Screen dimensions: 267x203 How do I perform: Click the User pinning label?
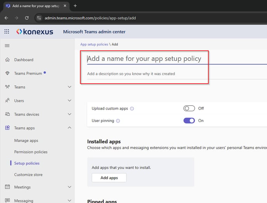103,121
